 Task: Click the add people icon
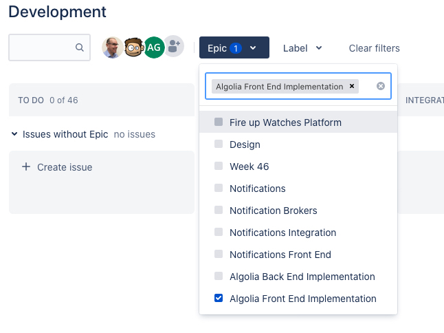tap(174, 46)
